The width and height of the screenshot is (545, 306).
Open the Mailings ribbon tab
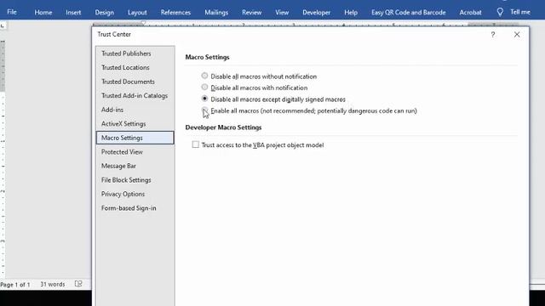[x=216, y=13]
